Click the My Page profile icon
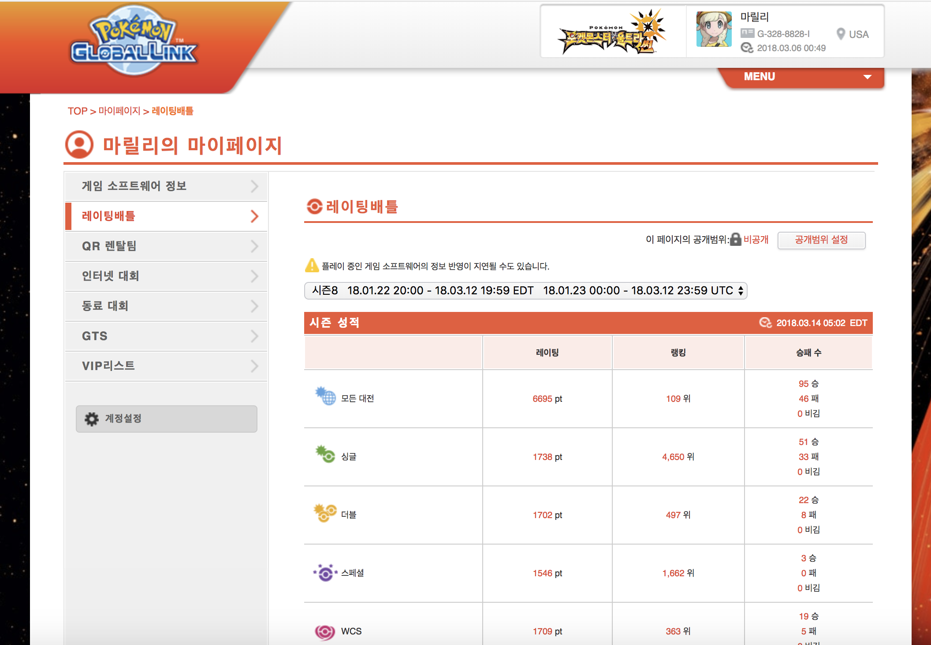This screenshot has width=931, height=645. point(79,145)
